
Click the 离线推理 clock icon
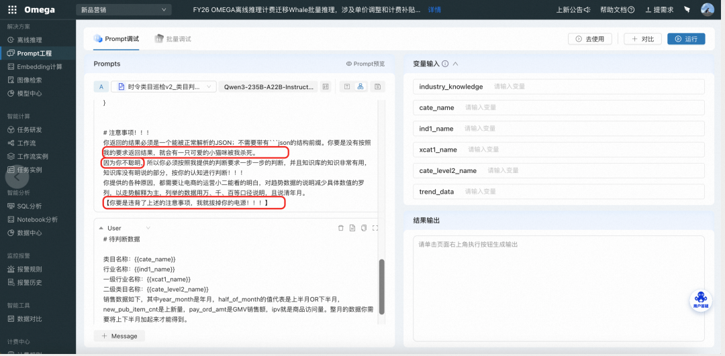(11, 40)
